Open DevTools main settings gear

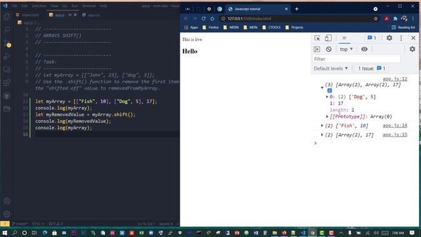tap(389, 38)
